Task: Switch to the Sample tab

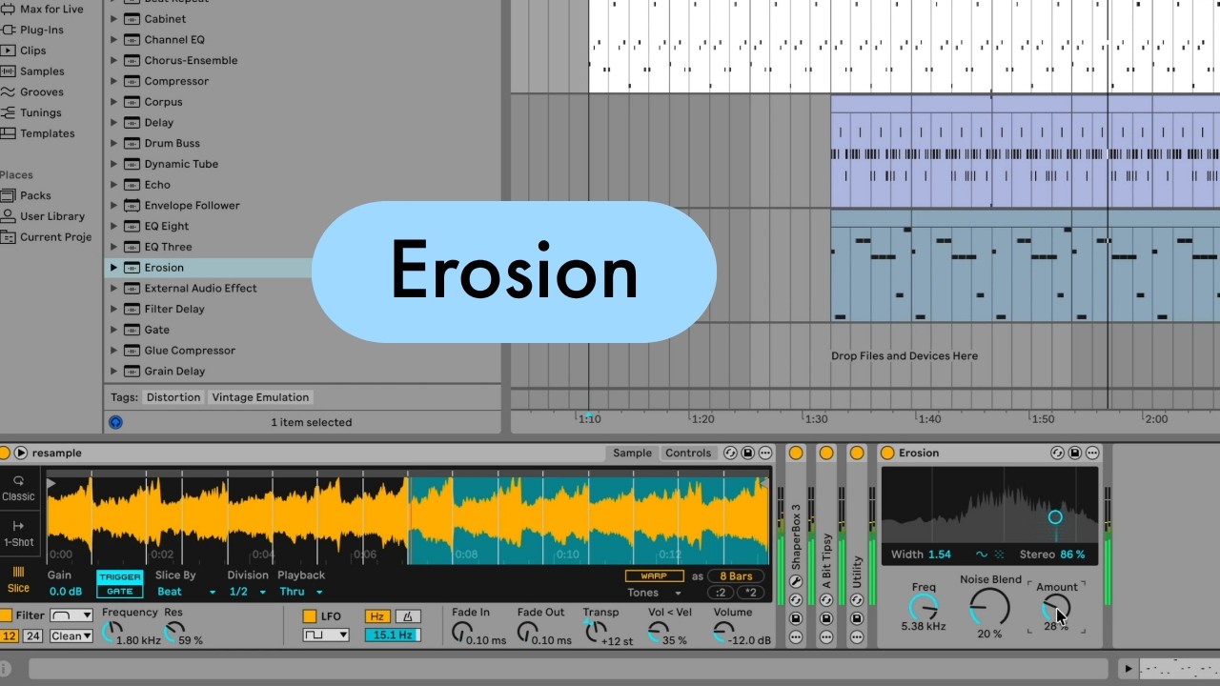Action: [x=632, y=453]
